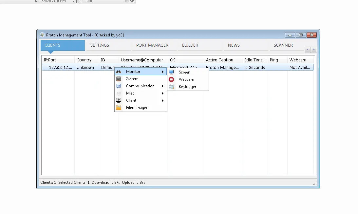Image resolution: width=358 pixels, height=214 pixels.
Task: Open Webcam monitoring via its red camera icon
Action: (x=171, y=79)
